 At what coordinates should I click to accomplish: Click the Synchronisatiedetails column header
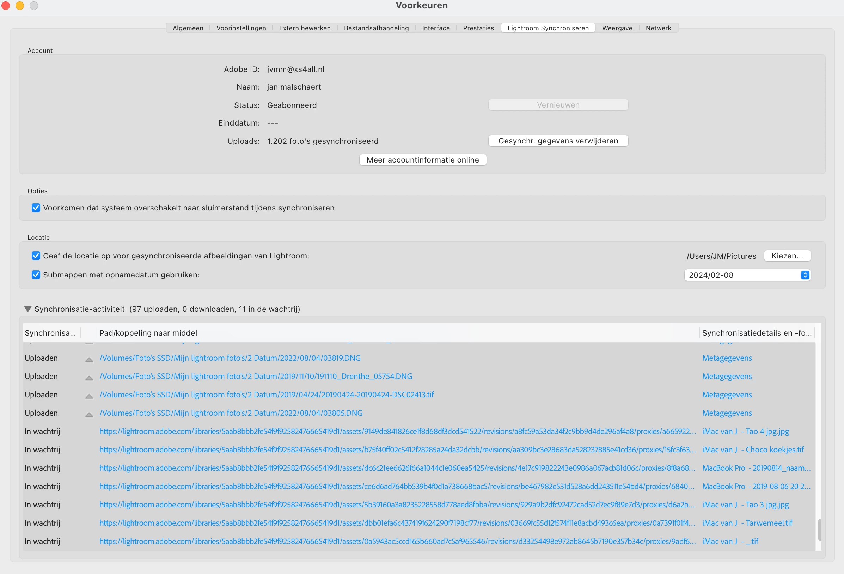pos(757,333)
